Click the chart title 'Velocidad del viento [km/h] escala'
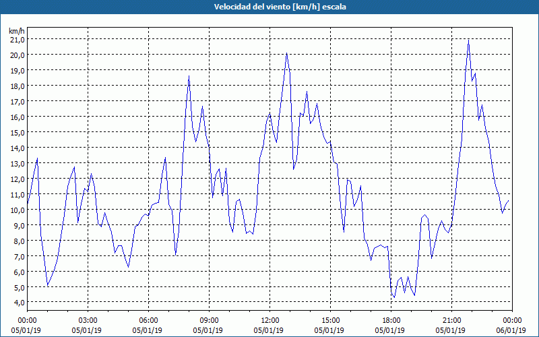The width and height of the screenshot is (539, 337). pos(280,7)
